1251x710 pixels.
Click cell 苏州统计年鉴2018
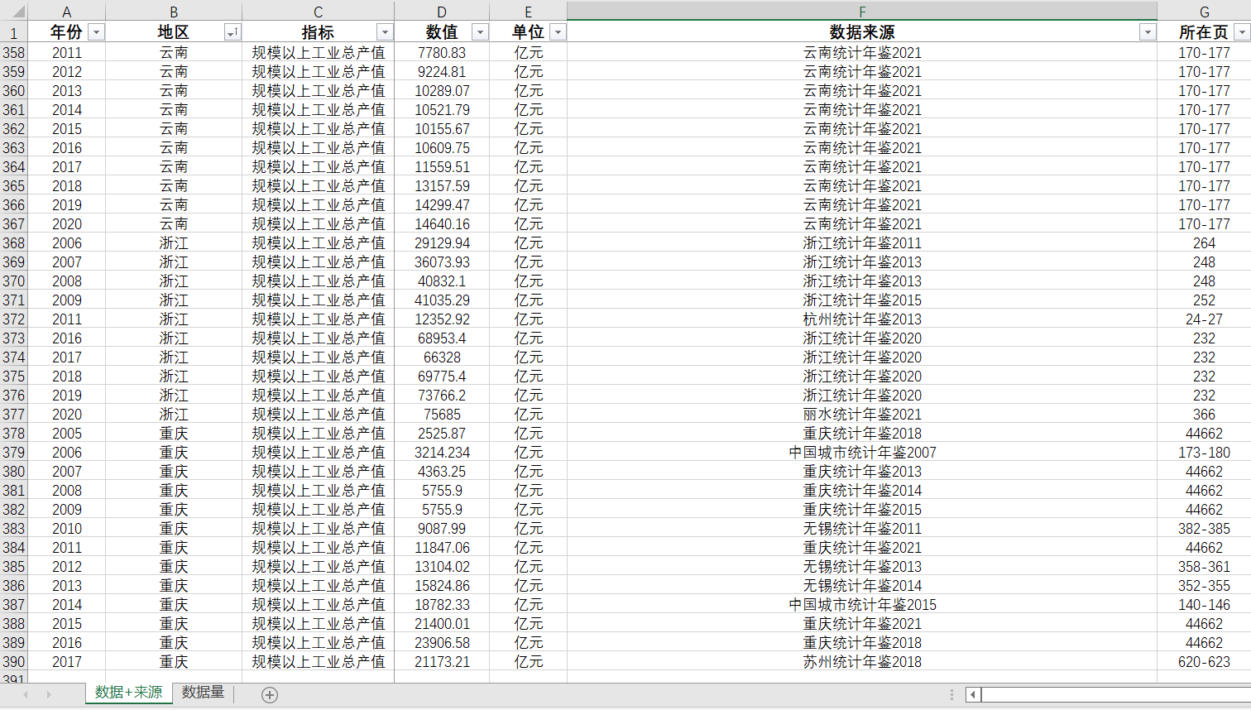click(862, 661)
